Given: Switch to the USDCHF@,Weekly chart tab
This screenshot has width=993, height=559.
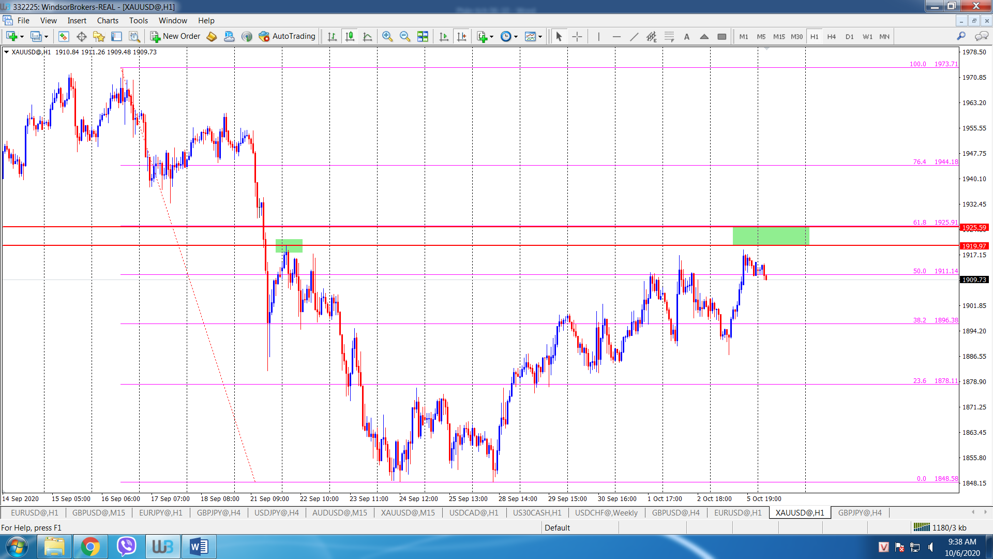Looking at the screenshot, I should (x=606, y=512).
